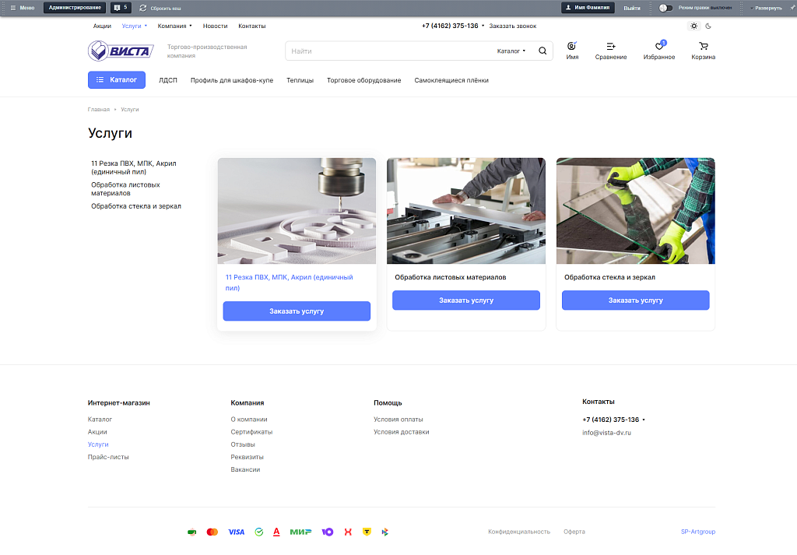Open Торговое оборудование category tab
The height and width of the screenshot is (555, 797).
pyautogui.click(x=363, y=80)
